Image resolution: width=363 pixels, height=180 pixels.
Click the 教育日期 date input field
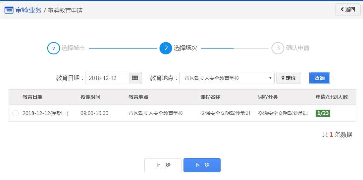[x=107, y=78]
